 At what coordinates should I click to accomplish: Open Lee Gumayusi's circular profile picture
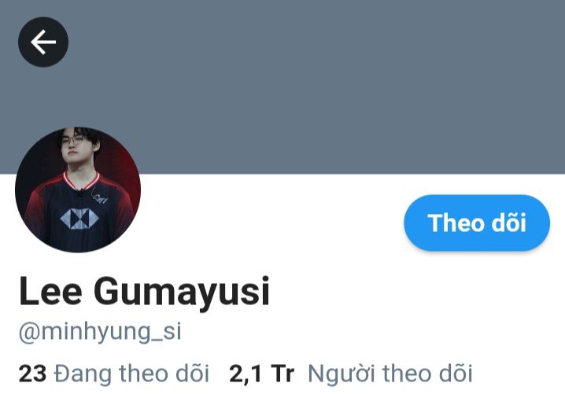78,190
